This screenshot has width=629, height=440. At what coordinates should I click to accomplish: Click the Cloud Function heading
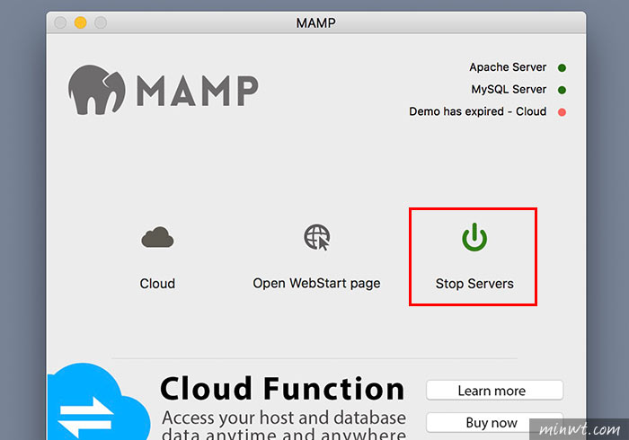point(282,389)
